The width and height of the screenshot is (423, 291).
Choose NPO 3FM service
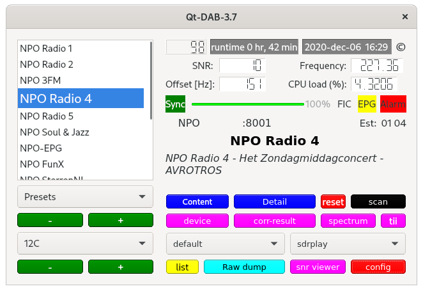tap(81, 80)
